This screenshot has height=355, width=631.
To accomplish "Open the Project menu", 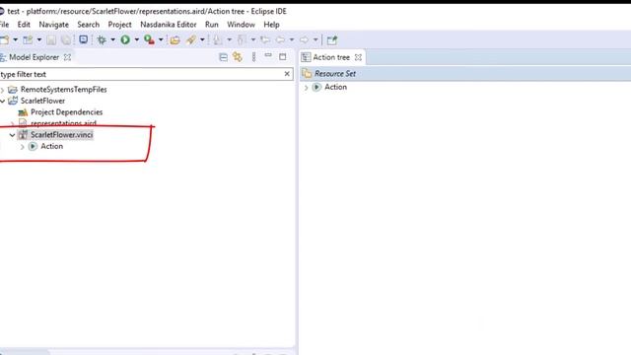I will [x=119, y=25].
